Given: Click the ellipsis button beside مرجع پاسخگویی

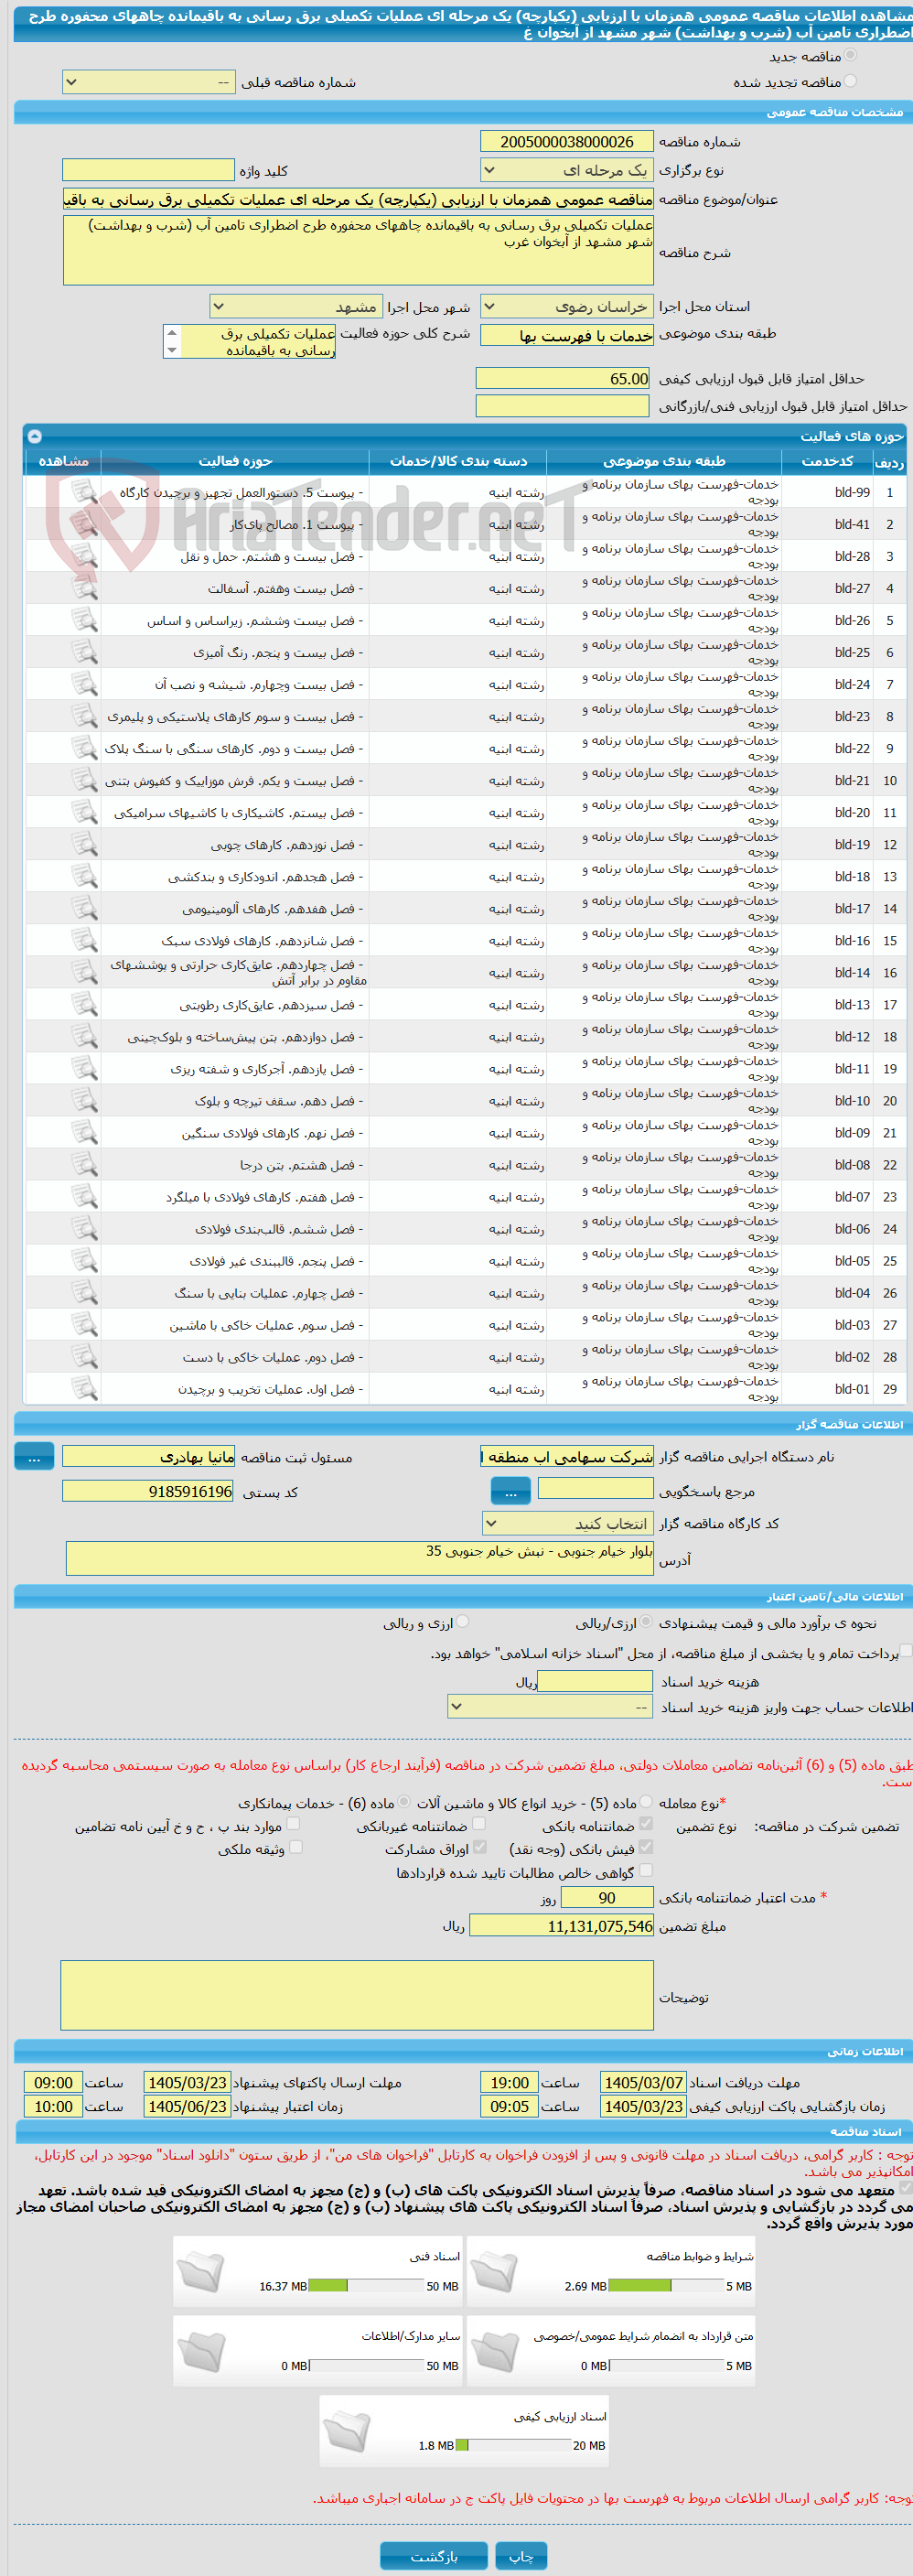Looking at the screenshot, I should pos(511,1491).
